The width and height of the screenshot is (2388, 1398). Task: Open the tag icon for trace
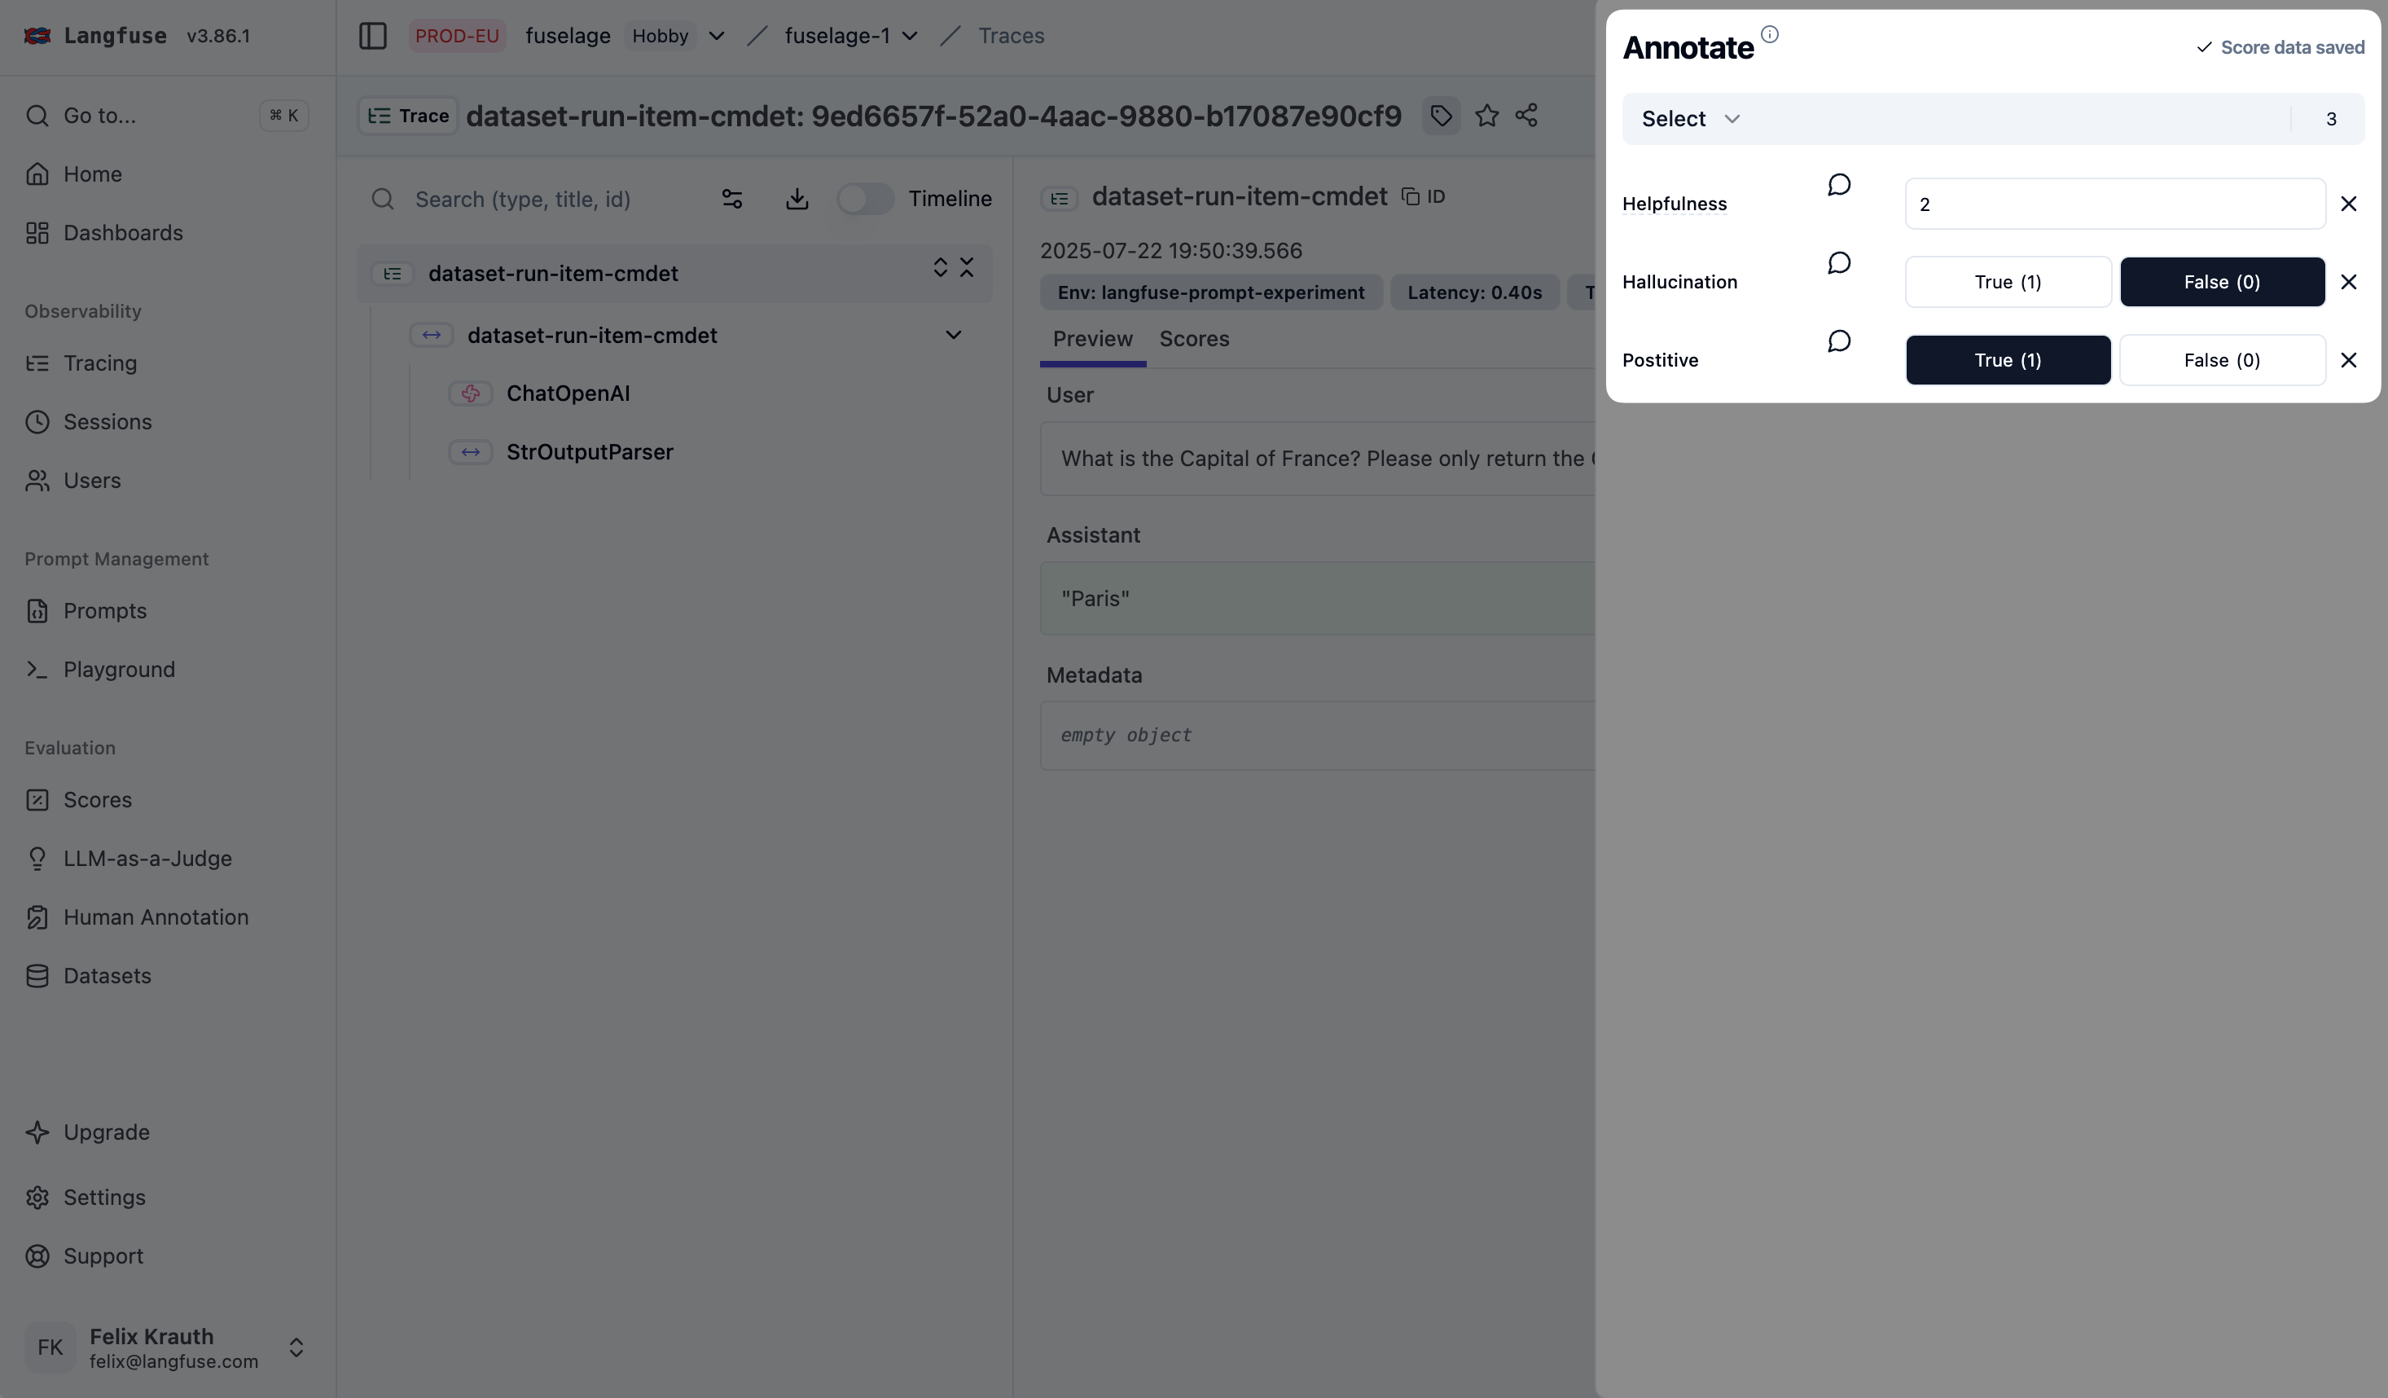pyautogui.click(x=1441, y=116)
